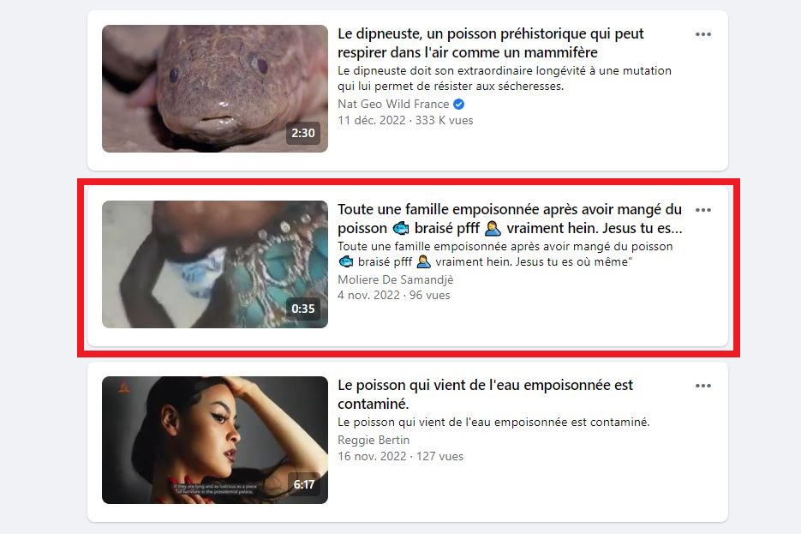Click the 0:35 duration badge on the video thumbnail
The height and width of the screenshot is (534, 801).
click(x=303, y=309)
